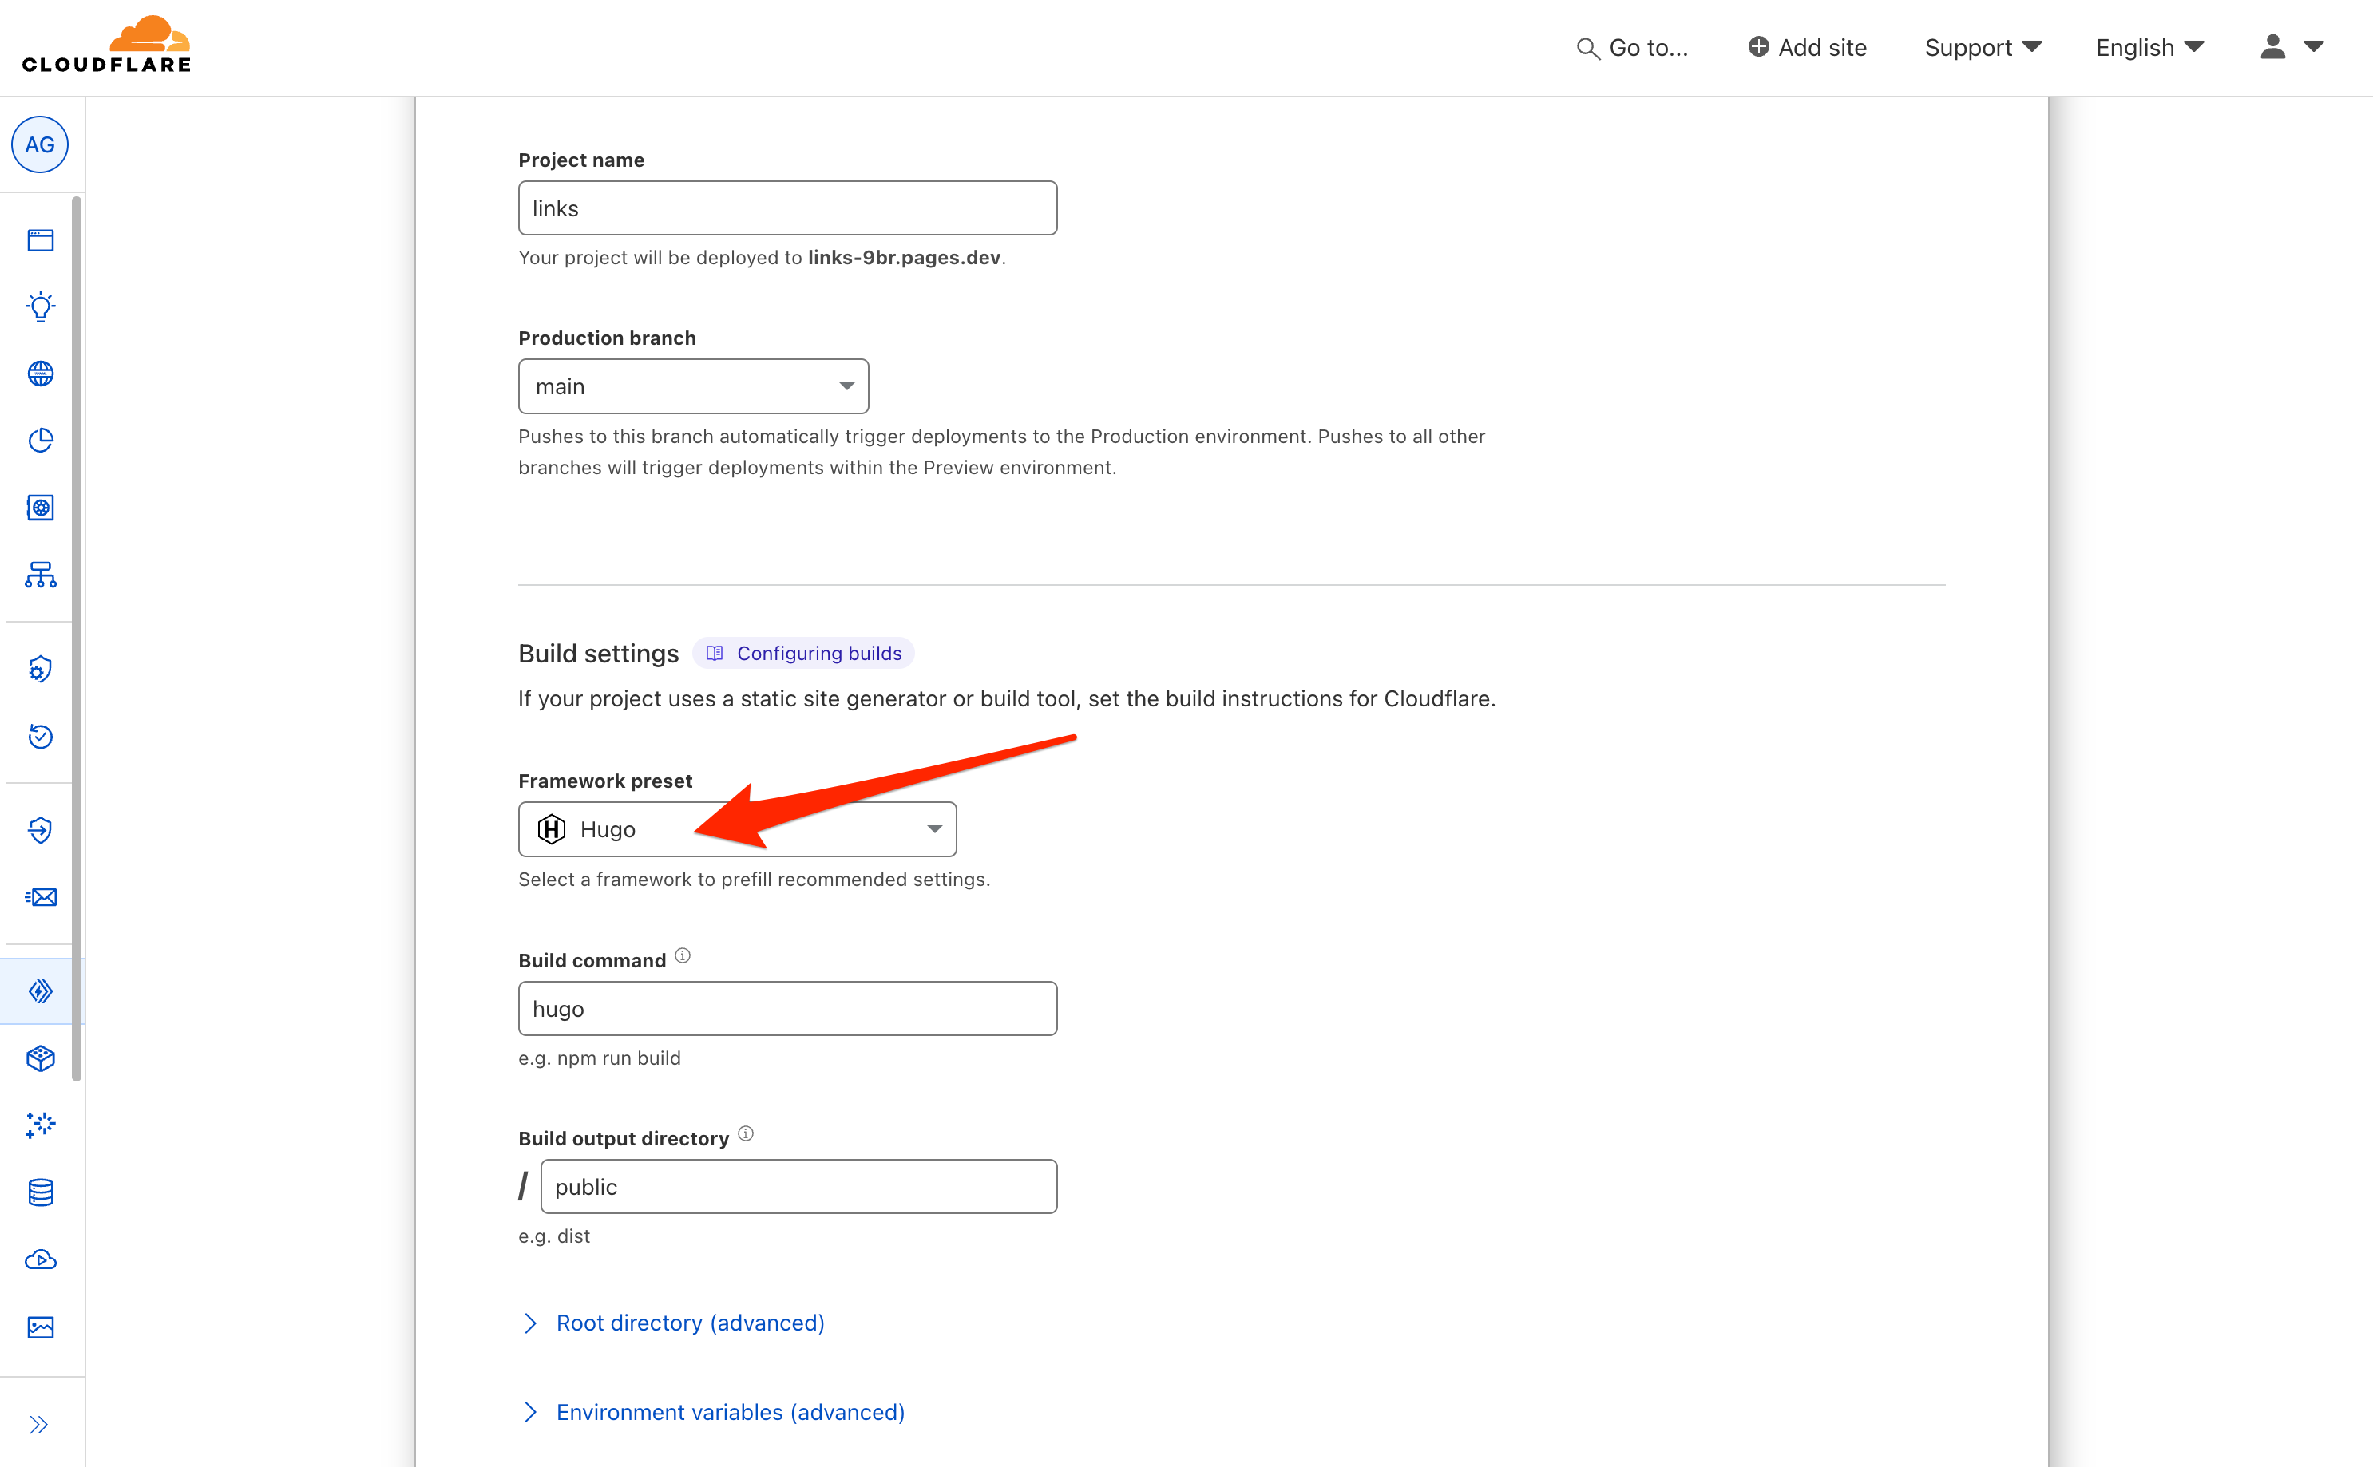Expand the sidebar with double chevron

39,1425
